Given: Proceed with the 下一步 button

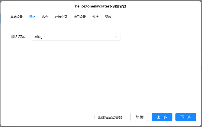Looking at the screenshot, I should tap(185, 117).
